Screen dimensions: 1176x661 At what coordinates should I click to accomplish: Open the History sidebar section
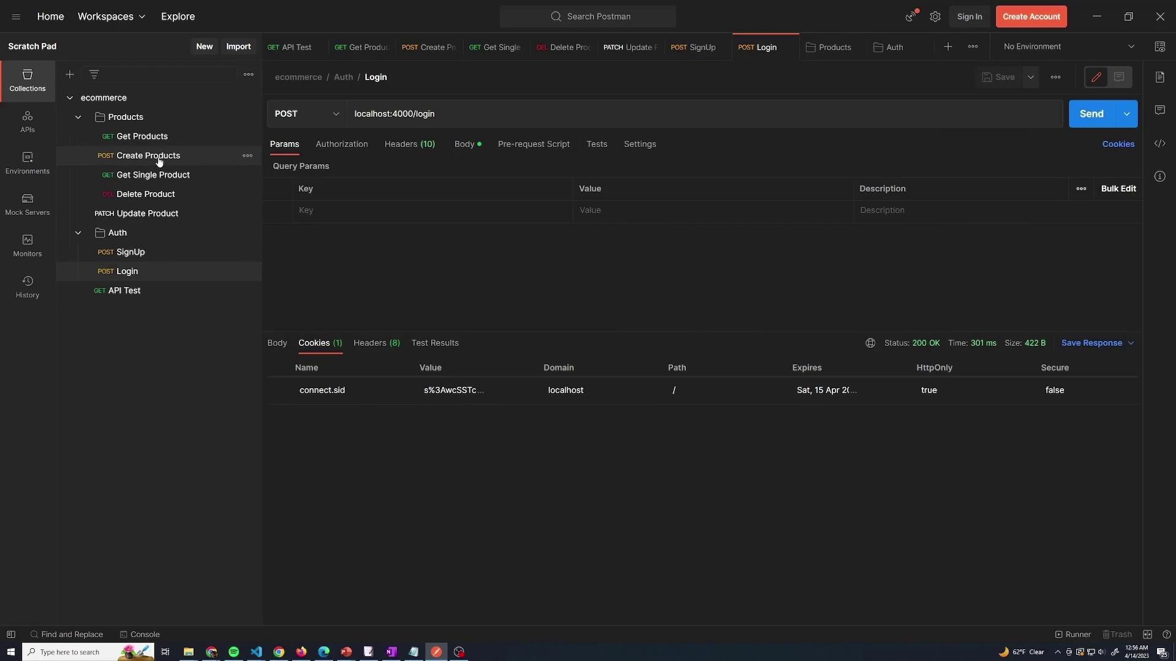27,286
